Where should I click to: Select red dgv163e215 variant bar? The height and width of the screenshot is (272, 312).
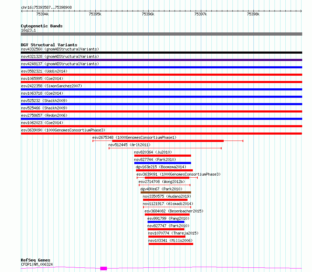tap(164, 170)
